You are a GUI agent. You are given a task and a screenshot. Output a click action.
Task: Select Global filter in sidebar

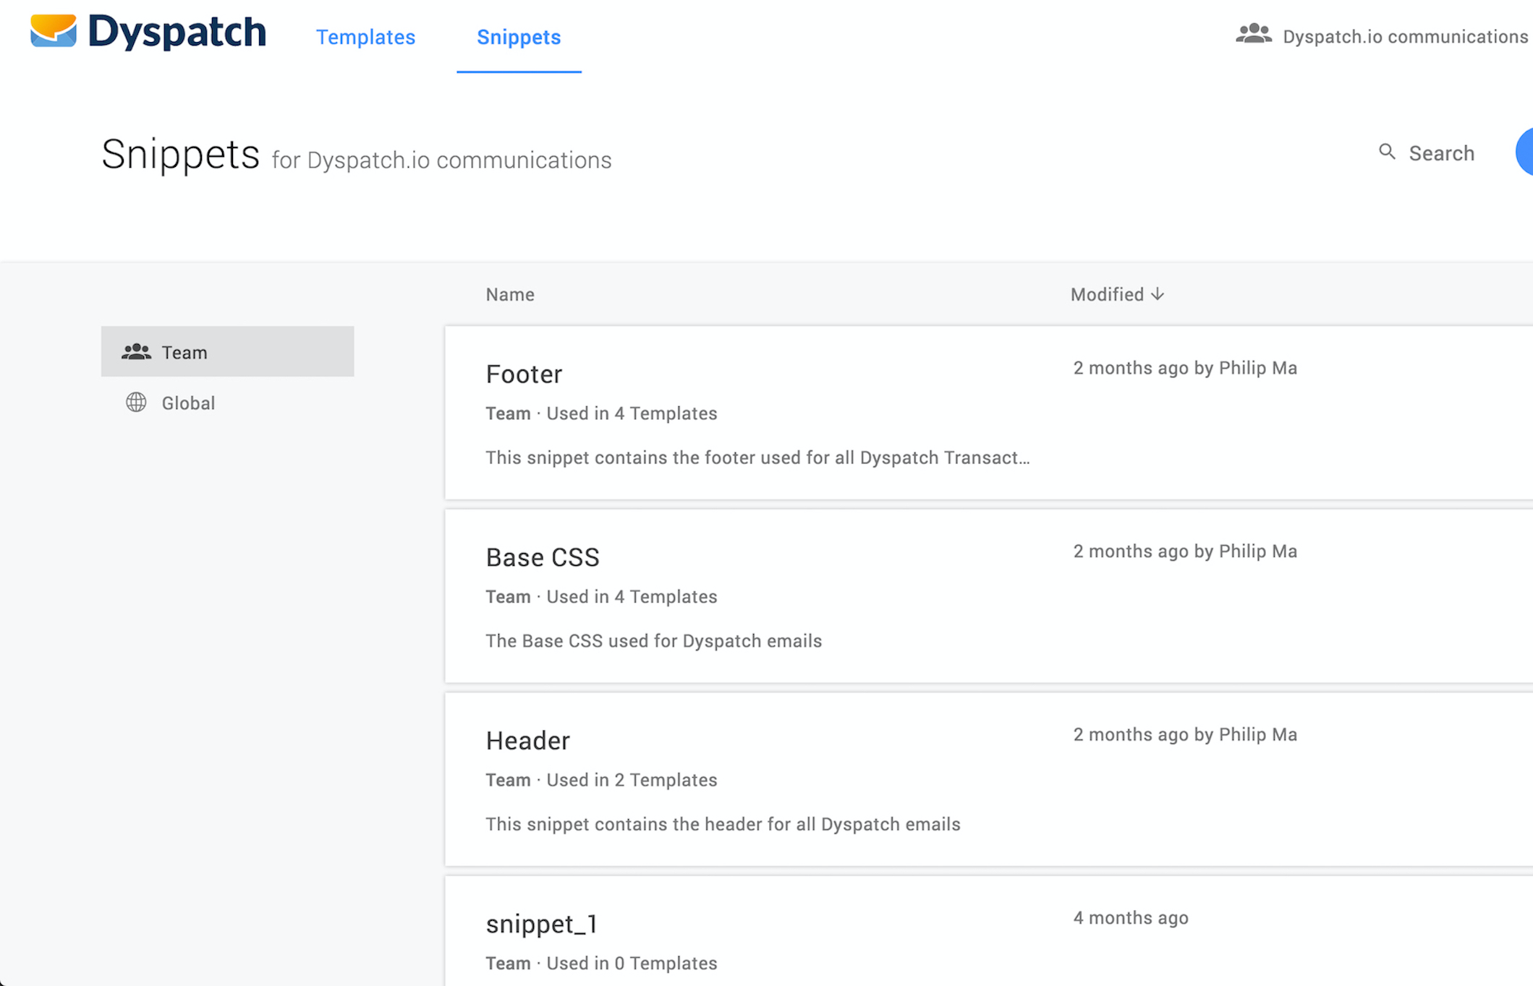[188, 403]
